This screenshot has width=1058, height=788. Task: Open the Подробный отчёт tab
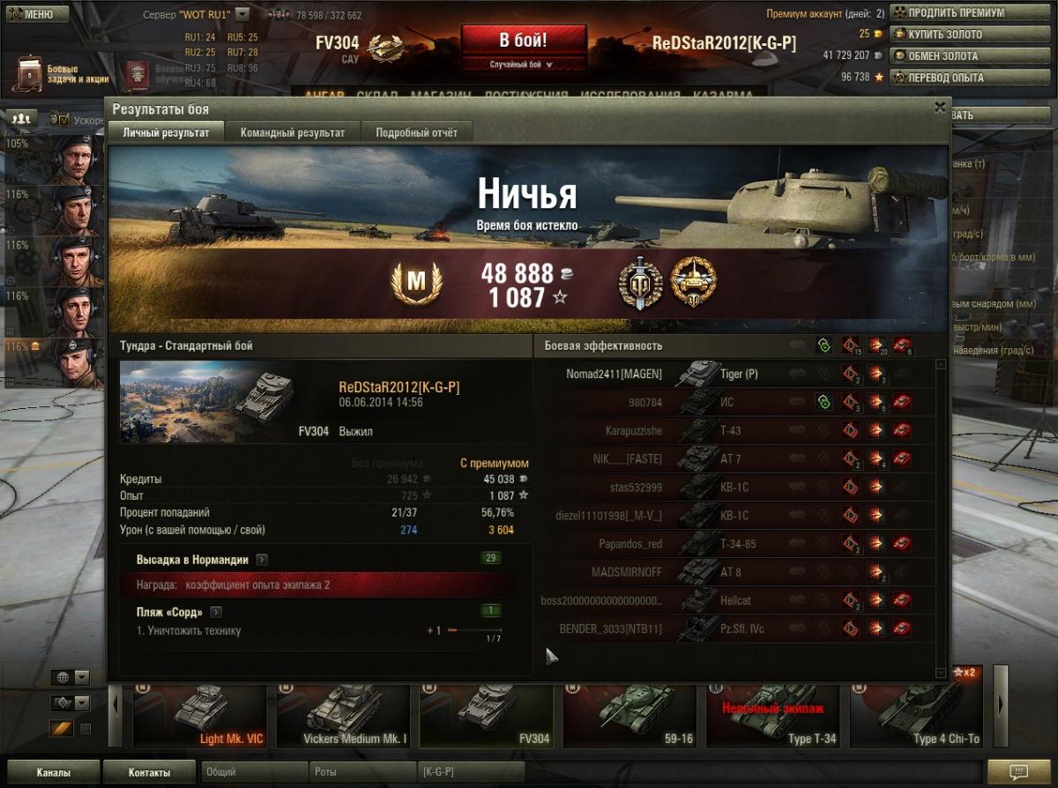[417, 132]
